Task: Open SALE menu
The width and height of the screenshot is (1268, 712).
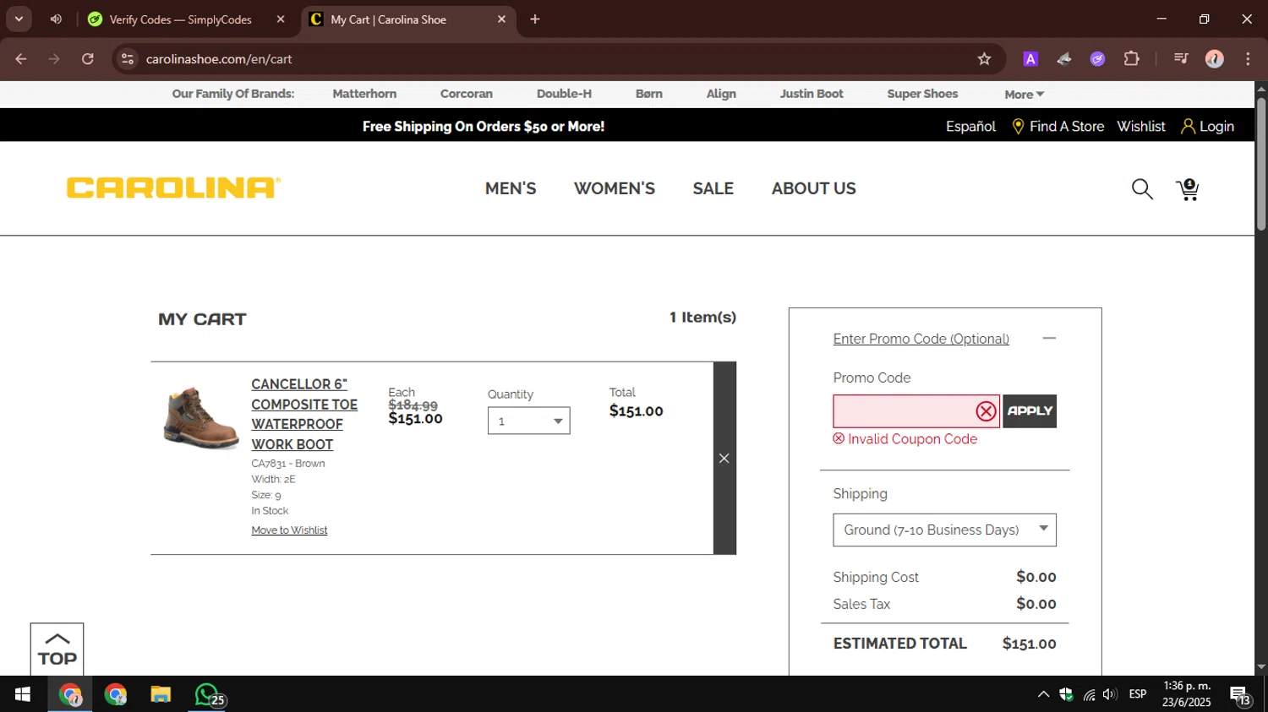Action: tap(713, 188)
